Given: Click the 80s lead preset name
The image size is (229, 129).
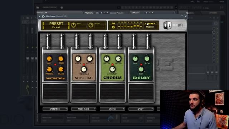Looking at the screenshot, I should (56, 27).
